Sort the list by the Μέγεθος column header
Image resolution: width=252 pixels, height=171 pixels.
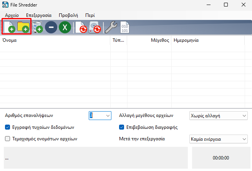[x=149, y=40]
